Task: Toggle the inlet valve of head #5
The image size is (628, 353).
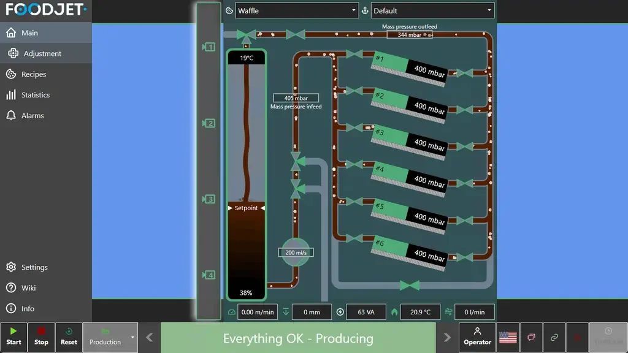Action: 354,201
